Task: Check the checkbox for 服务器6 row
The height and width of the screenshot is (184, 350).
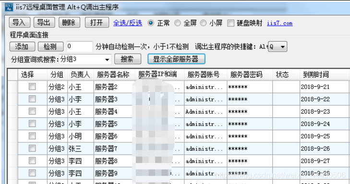Action: [32, 136]
